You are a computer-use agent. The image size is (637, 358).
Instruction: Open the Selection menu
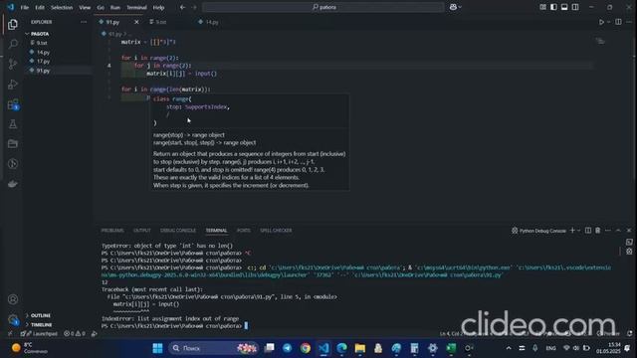point(62,7)
